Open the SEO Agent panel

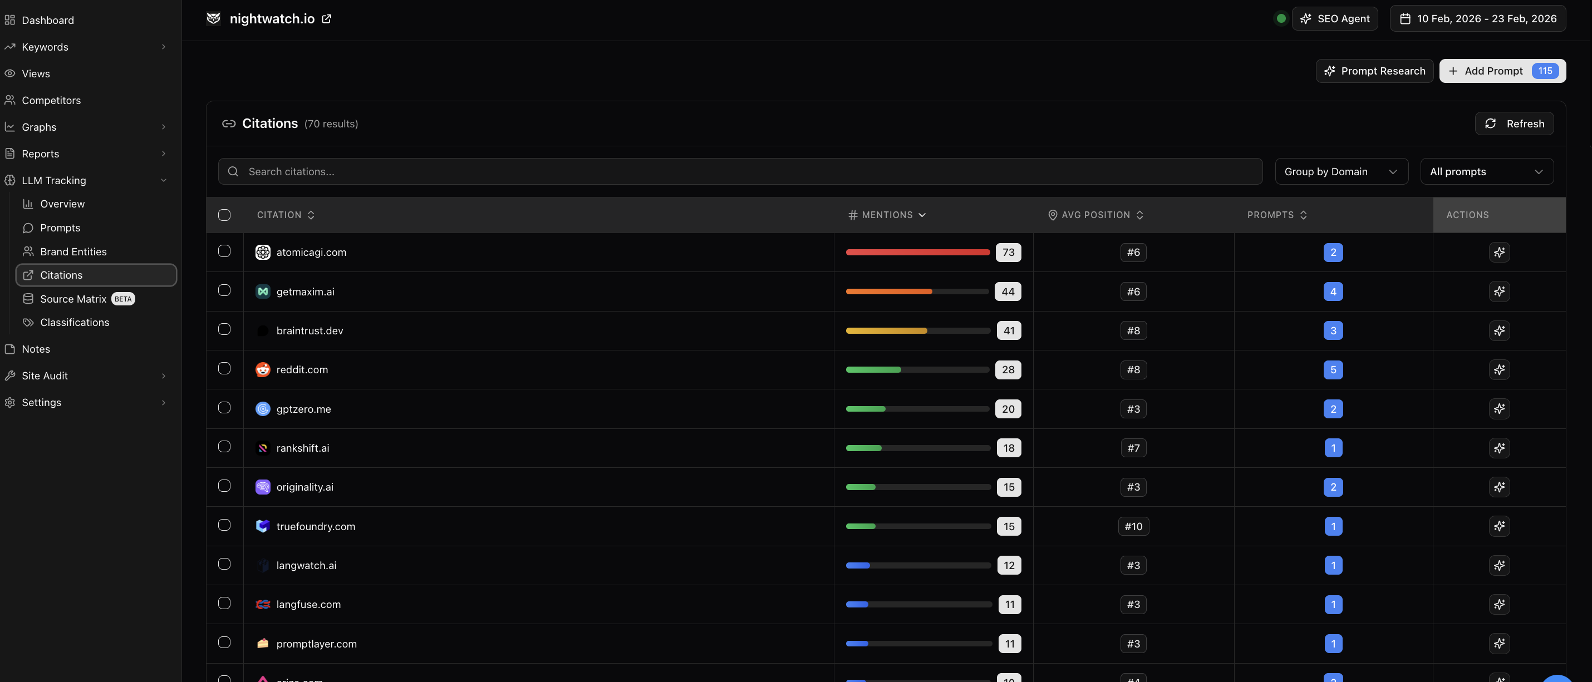[1334, 18]
